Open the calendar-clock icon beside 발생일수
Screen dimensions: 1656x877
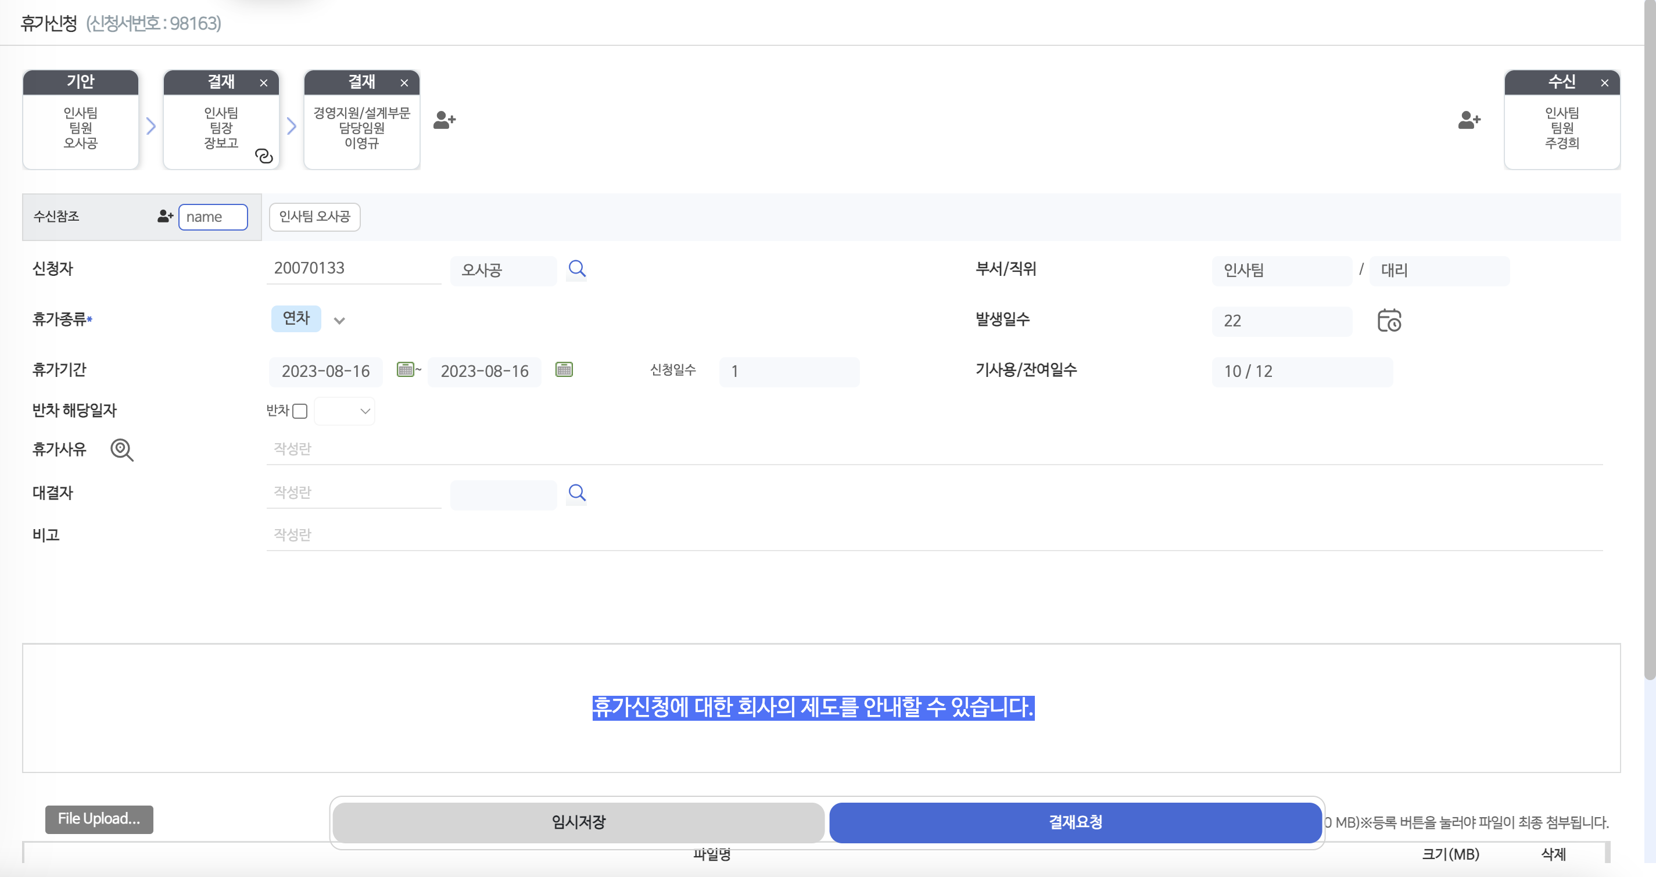point(1389,320)
